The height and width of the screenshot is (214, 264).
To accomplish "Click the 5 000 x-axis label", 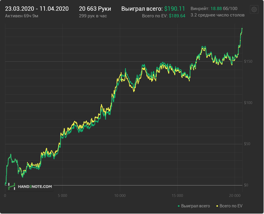I will coord(63,196).
